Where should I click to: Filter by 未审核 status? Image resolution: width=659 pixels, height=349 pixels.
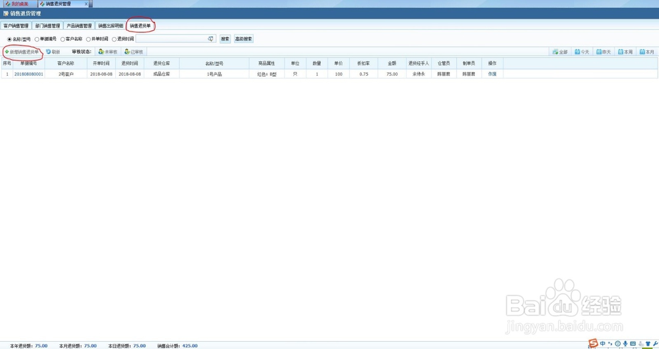[107, 51]
